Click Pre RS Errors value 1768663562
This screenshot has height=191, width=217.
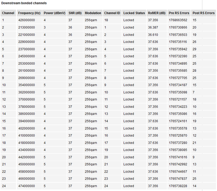coord(178,20)
